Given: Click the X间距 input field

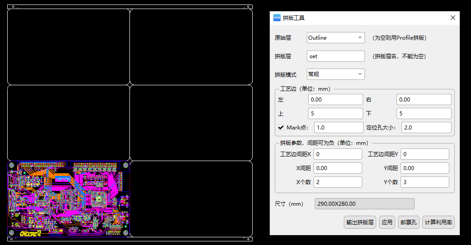Looking at the screenshot, I should click(x=337, y=168).
